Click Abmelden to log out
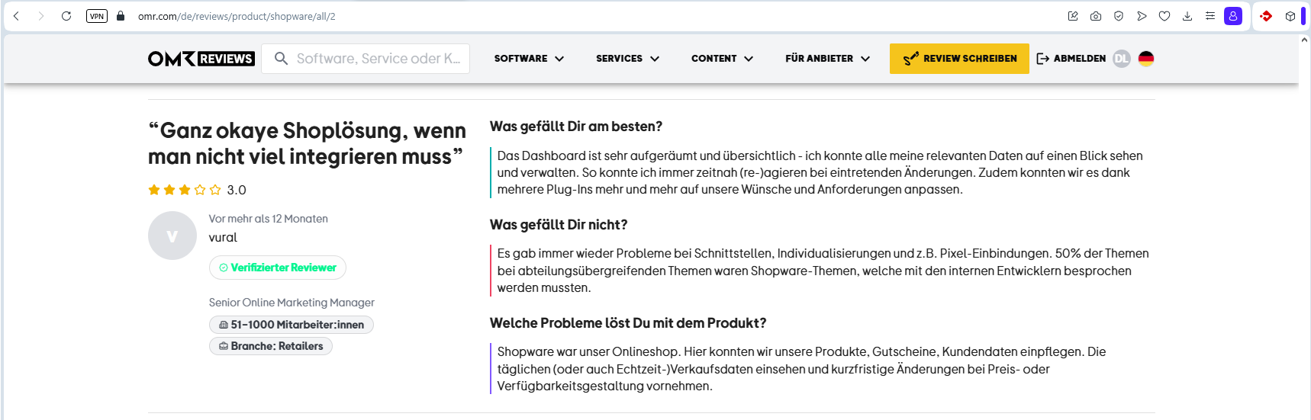The width and height of the screenshot is (1311, 420). pyautogui.click(x=1071, y=59)
